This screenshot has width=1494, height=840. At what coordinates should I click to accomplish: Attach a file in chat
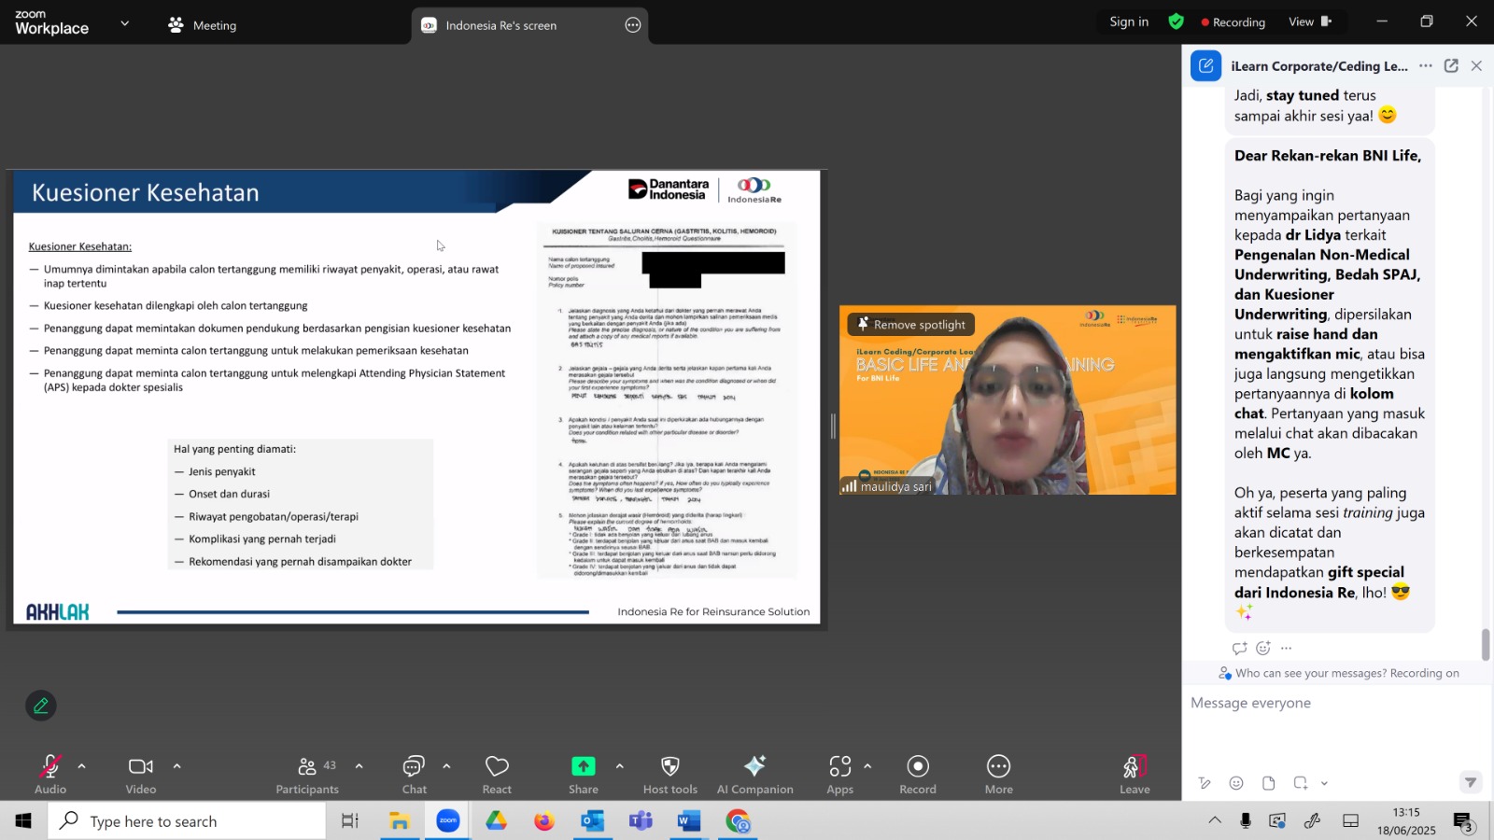pyautogui.click(x=1268, y=783)
